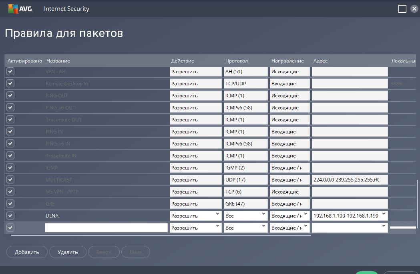Click the Протокол column header
This screenshot has height=274, width=420.
(237, 61)
